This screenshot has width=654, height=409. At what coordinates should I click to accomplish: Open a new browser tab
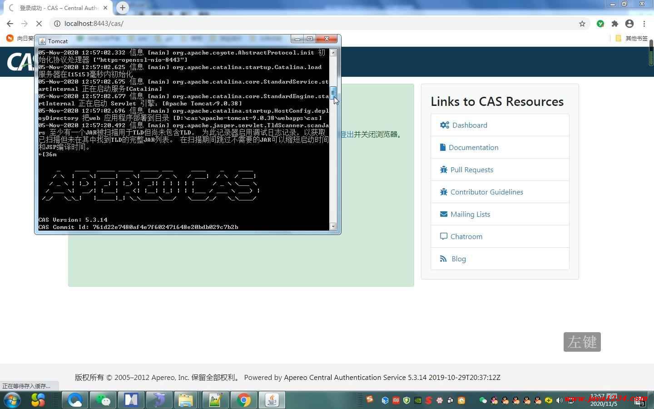click(x=122, y=8)
